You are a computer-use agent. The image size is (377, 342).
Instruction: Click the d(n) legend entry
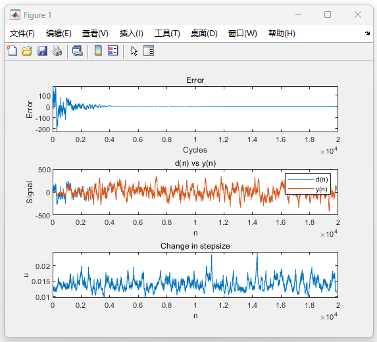(x=308, y=180)
